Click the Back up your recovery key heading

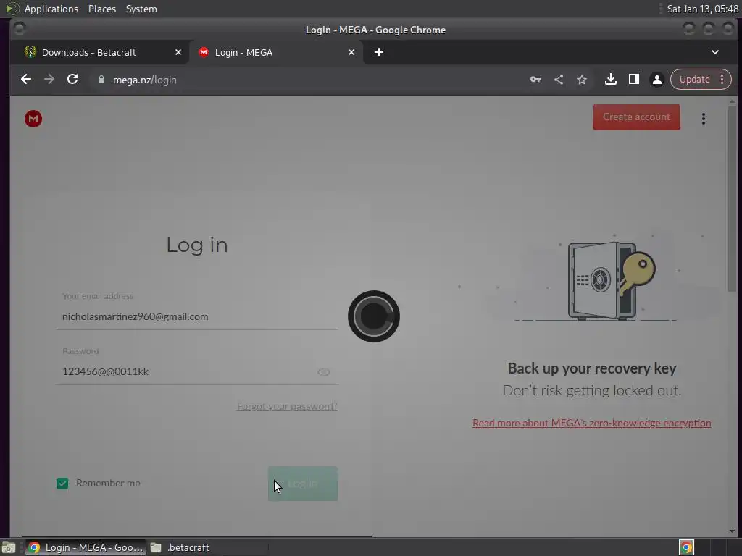pyautogui.click(x=591, y=368)
